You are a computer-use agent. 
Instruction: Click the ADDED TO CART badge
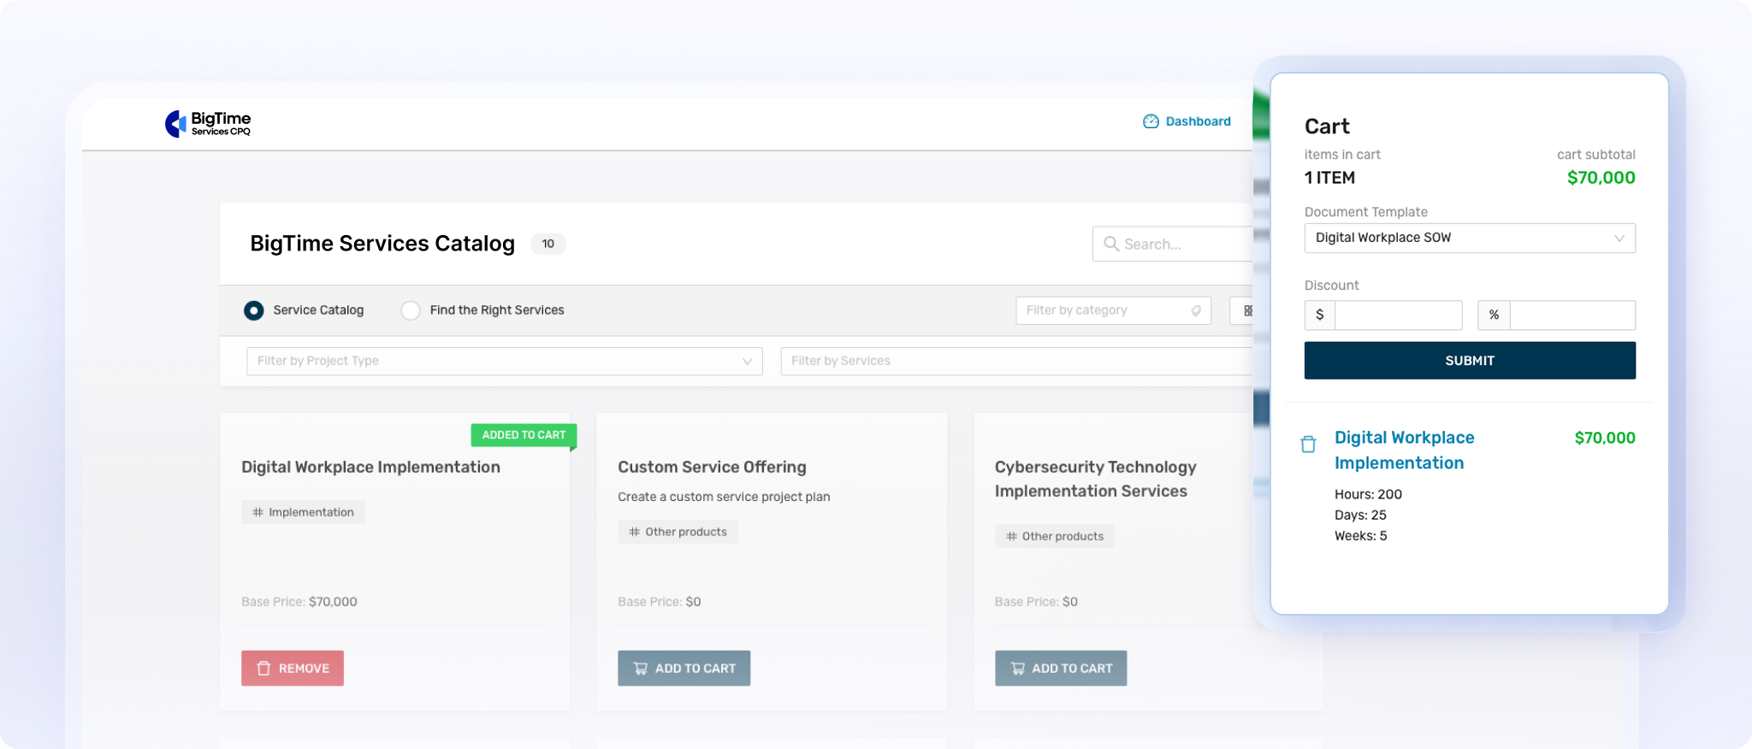(524, 435)
